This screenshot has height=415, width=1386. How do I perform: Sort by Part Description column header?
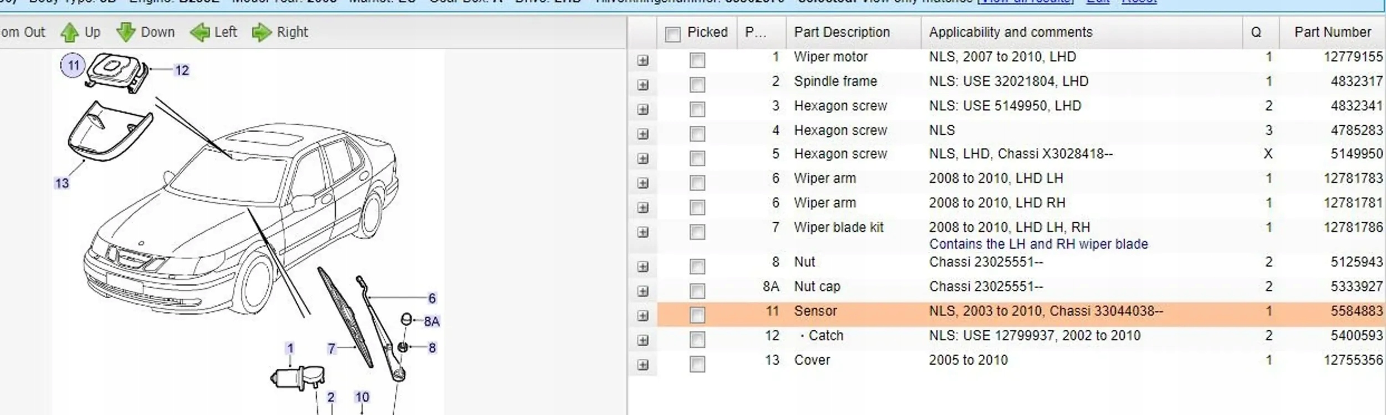(x=842, y=32)
